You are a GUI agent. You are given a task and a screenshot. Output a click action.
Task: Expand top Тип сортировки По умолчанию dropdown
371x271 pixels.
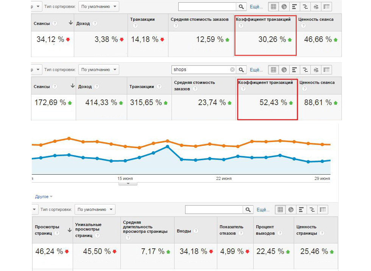pos(98,7)
